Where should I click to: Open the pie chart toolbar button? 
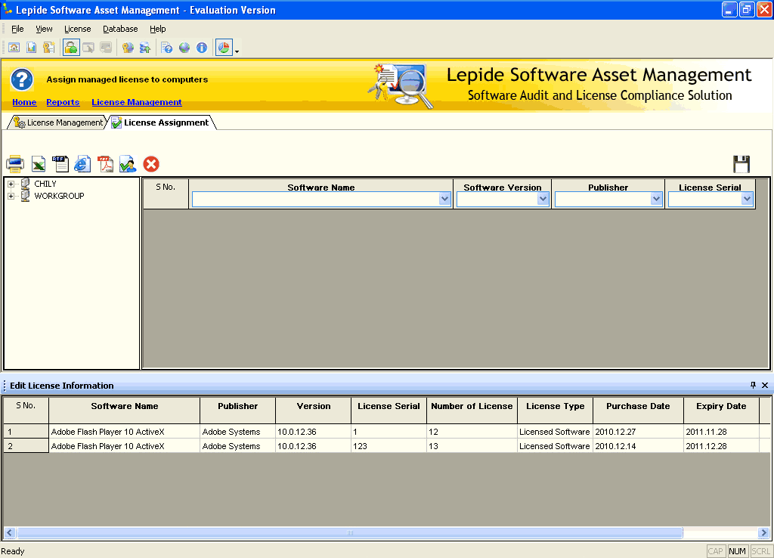(224, 48)
